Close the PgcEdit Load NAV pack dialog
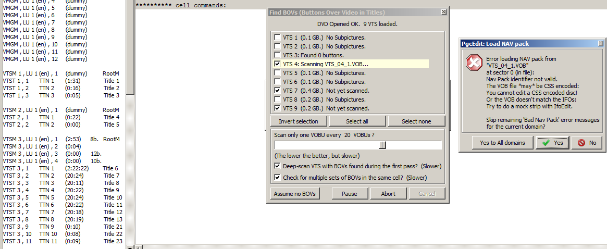The image size is (607, 249). coord(600,44)
